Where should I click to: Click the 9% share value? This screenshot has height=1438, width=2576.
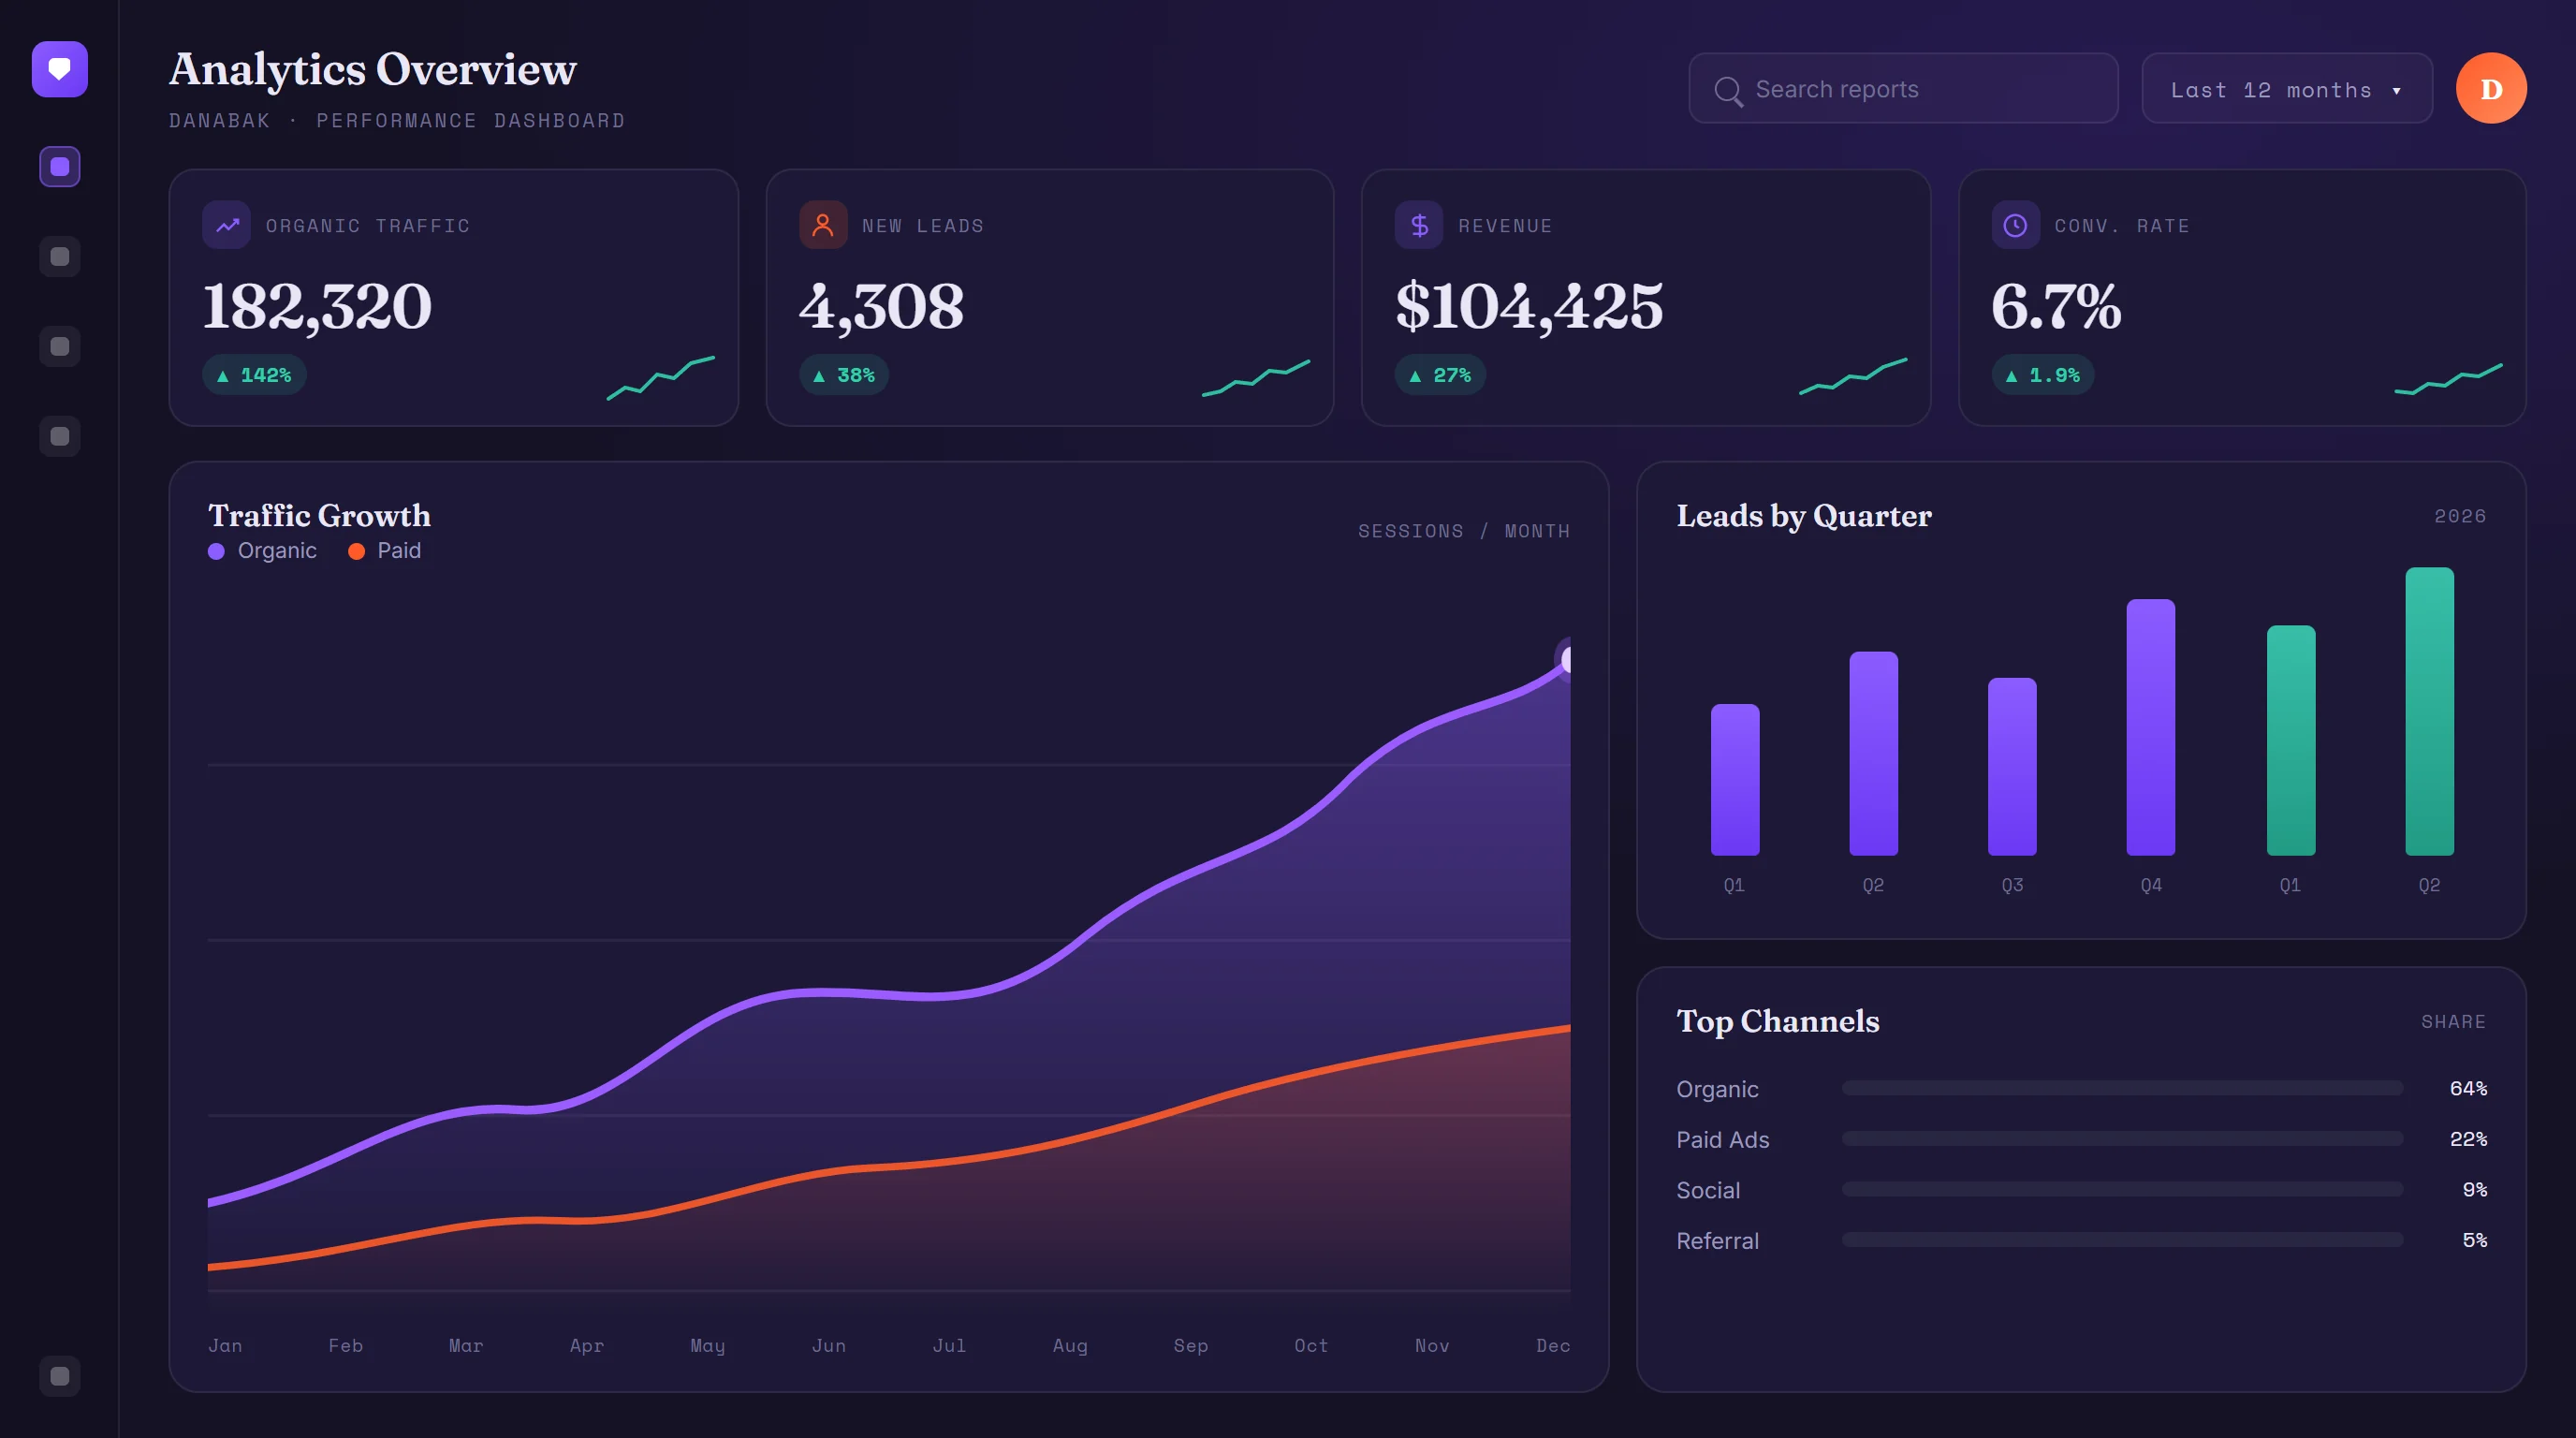click(x=2475, y=1190)
